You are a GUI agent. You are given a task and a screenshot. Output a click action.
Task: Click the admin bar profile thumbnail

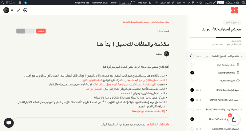tap(8, 3)
